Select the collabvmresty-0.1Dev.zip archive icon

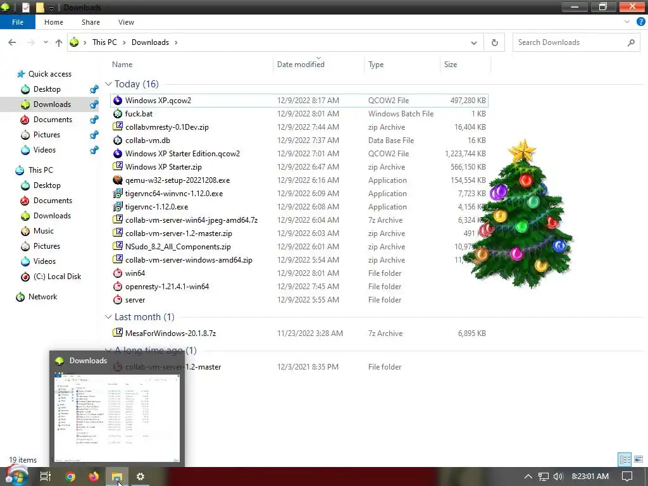tap(118, 127)
